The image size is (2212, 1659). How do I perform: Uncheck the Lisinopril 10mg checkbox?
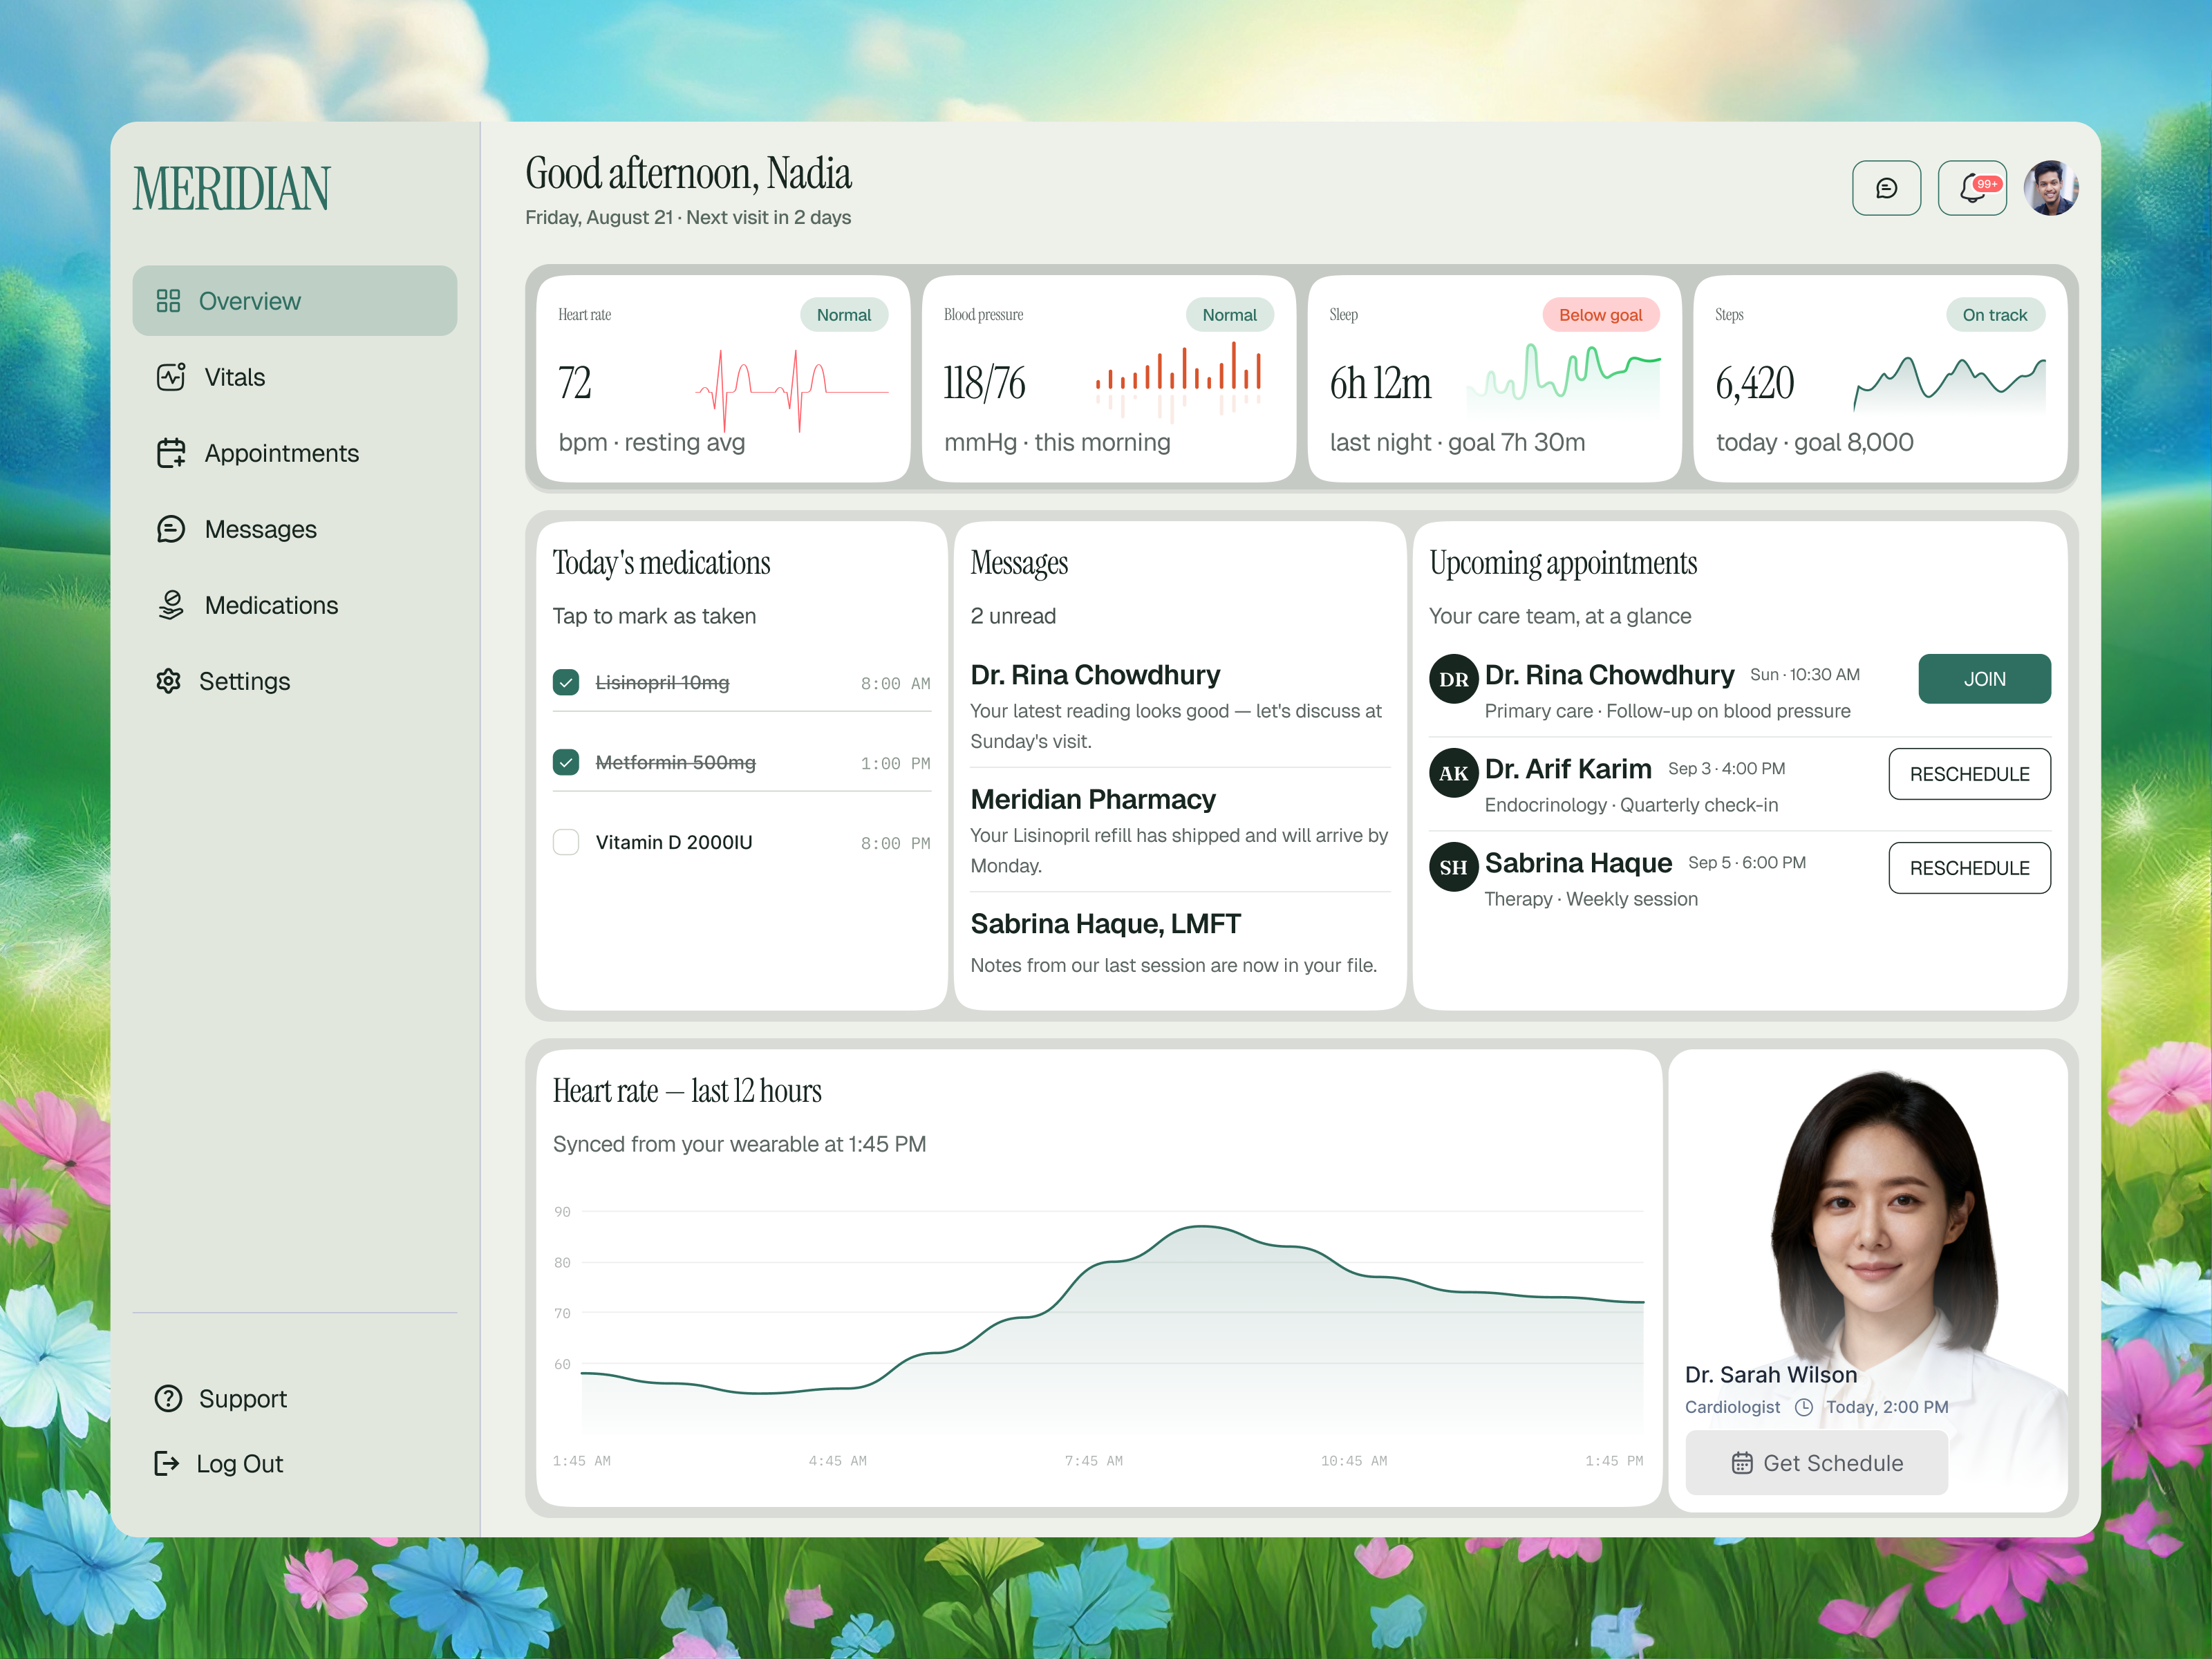click(566, 682)
